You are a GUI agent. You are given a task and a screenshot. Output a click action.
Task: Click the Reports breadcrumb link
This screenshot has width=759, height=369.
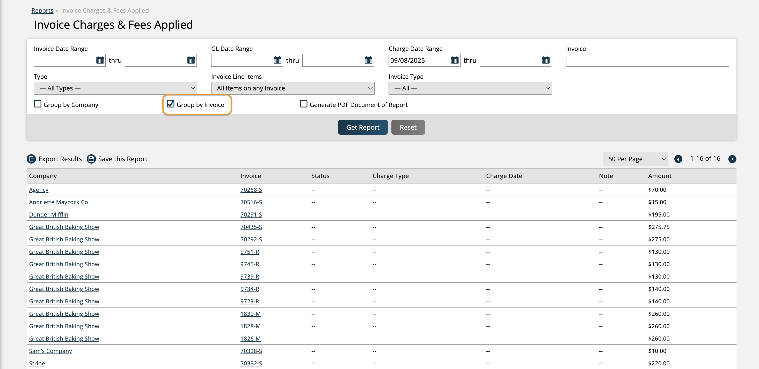42,11
